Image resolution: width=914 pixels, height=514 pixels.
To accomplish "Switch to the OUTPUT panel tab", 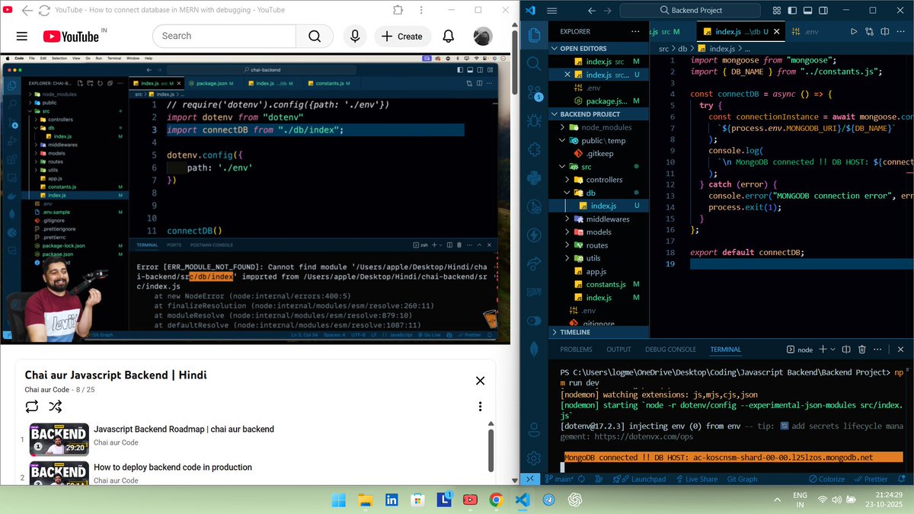I will [618, 350].
